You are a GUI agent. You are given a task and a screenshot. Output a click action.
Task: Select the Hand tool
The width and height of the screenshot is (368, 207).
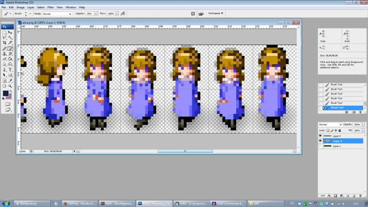[x=5, y=86]
